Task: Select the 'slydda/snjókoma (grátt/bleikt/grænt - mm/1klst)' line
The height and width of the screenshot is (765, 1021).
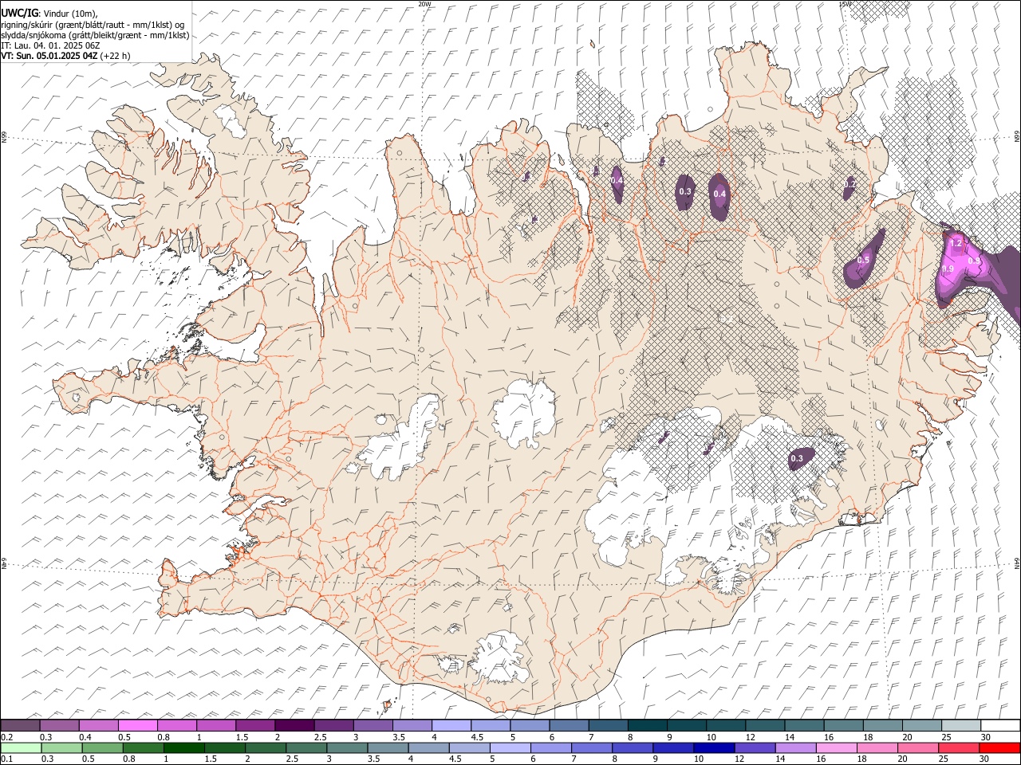Action: point(95,35)
